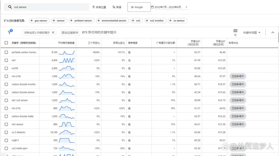The height and width of the screenshot is (156, 279).
Task: Check the 'ndir sensor' keyword row
Action: [x=6, y=124]
